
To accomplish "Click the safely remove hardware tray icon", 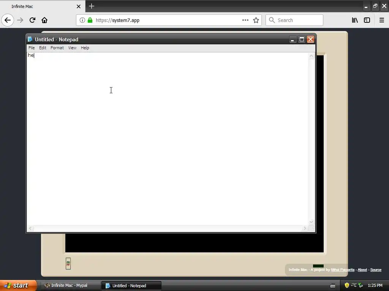I will (361, 285).
